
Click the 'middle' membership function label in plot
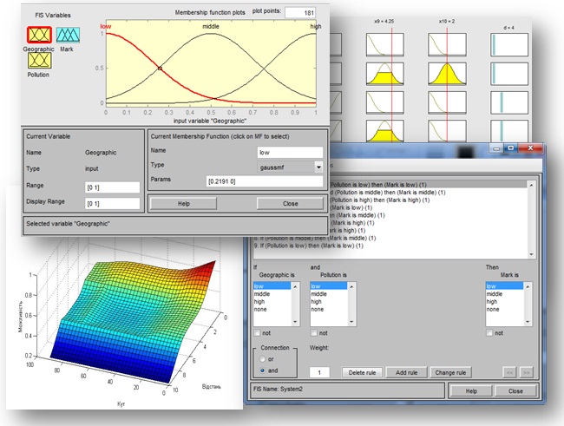tap(211, 28)
